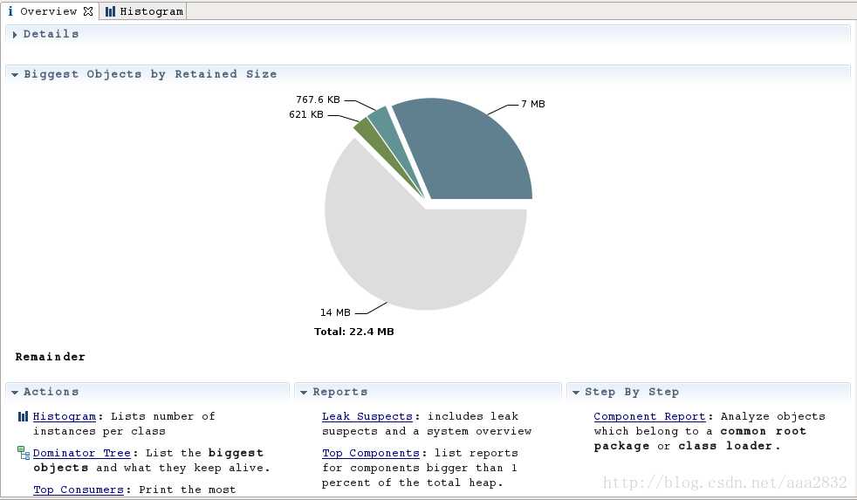The image size is (857, 500).
Task: Close the Overview tab with its X icon
Action: pyautogui.click(x=88, y=11)
